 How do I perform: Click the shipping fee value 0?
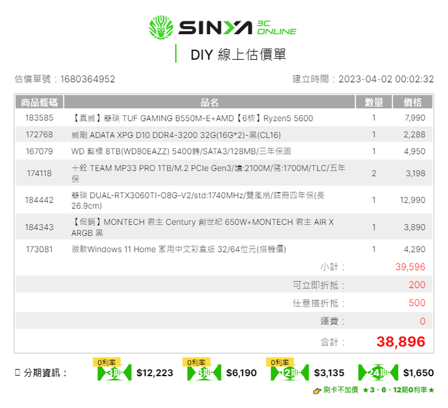(x=422, y=321)
